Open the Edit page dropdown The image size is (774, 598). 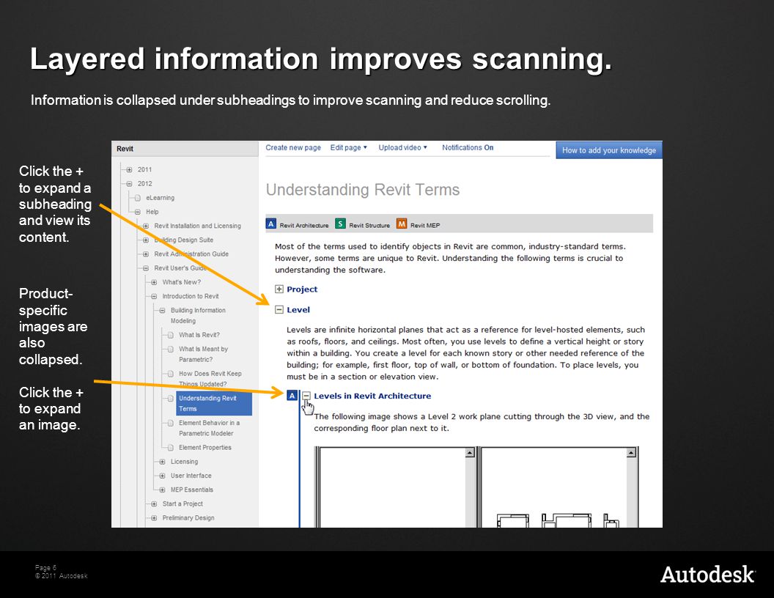[348, 147]
